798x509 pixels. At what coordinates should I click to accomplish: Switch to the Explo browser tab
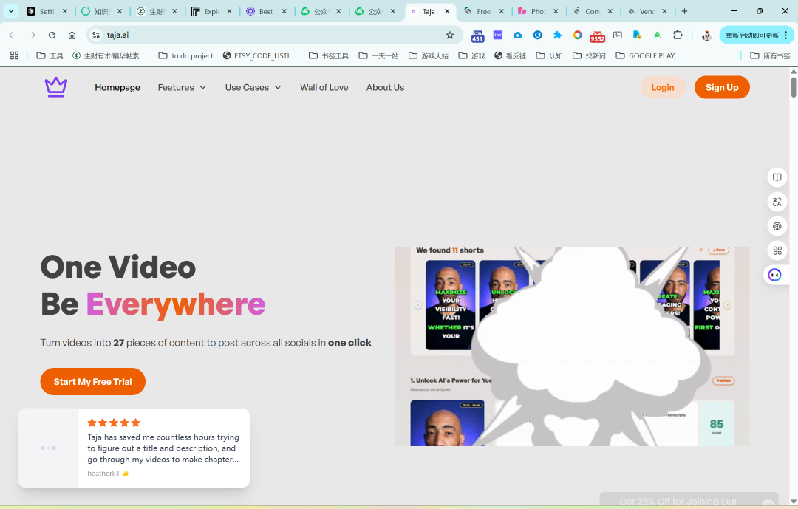point(211,11)
